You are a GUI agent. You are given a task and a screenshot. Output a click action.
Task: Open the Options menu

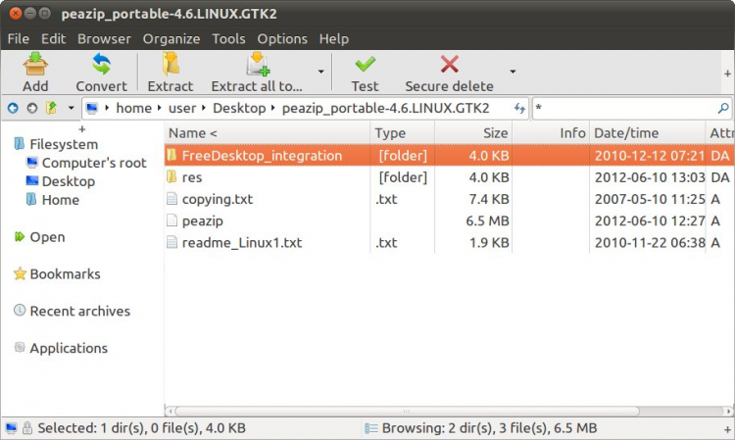click(282, 39)
